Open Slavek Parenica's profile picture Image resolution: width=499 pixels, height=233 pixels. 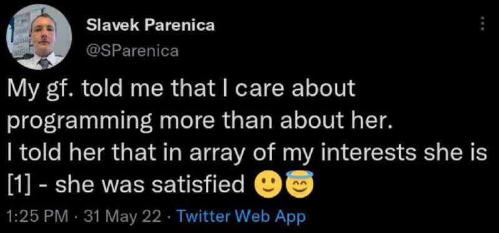pos(39,37)
